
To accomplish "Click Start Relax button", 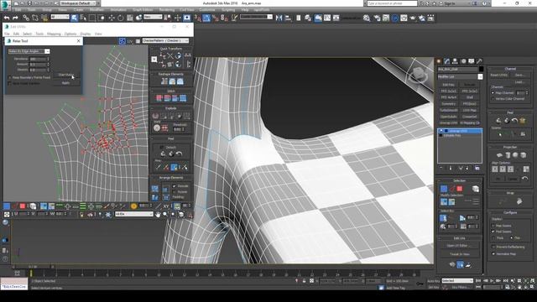I will pos(66,75).
